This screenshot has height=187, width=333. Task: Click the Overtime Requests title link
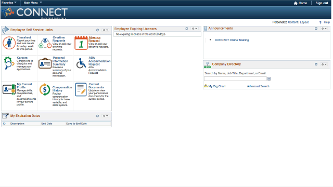click(x=59, y=39)
